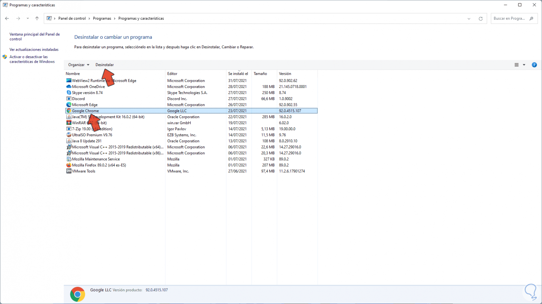Click Desinstalar in the toolbar

pos(104,65)
